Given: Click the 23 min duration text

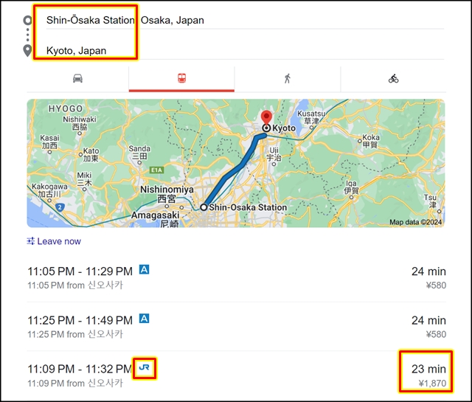Looking at the screenshot, I should coord(428,369).
